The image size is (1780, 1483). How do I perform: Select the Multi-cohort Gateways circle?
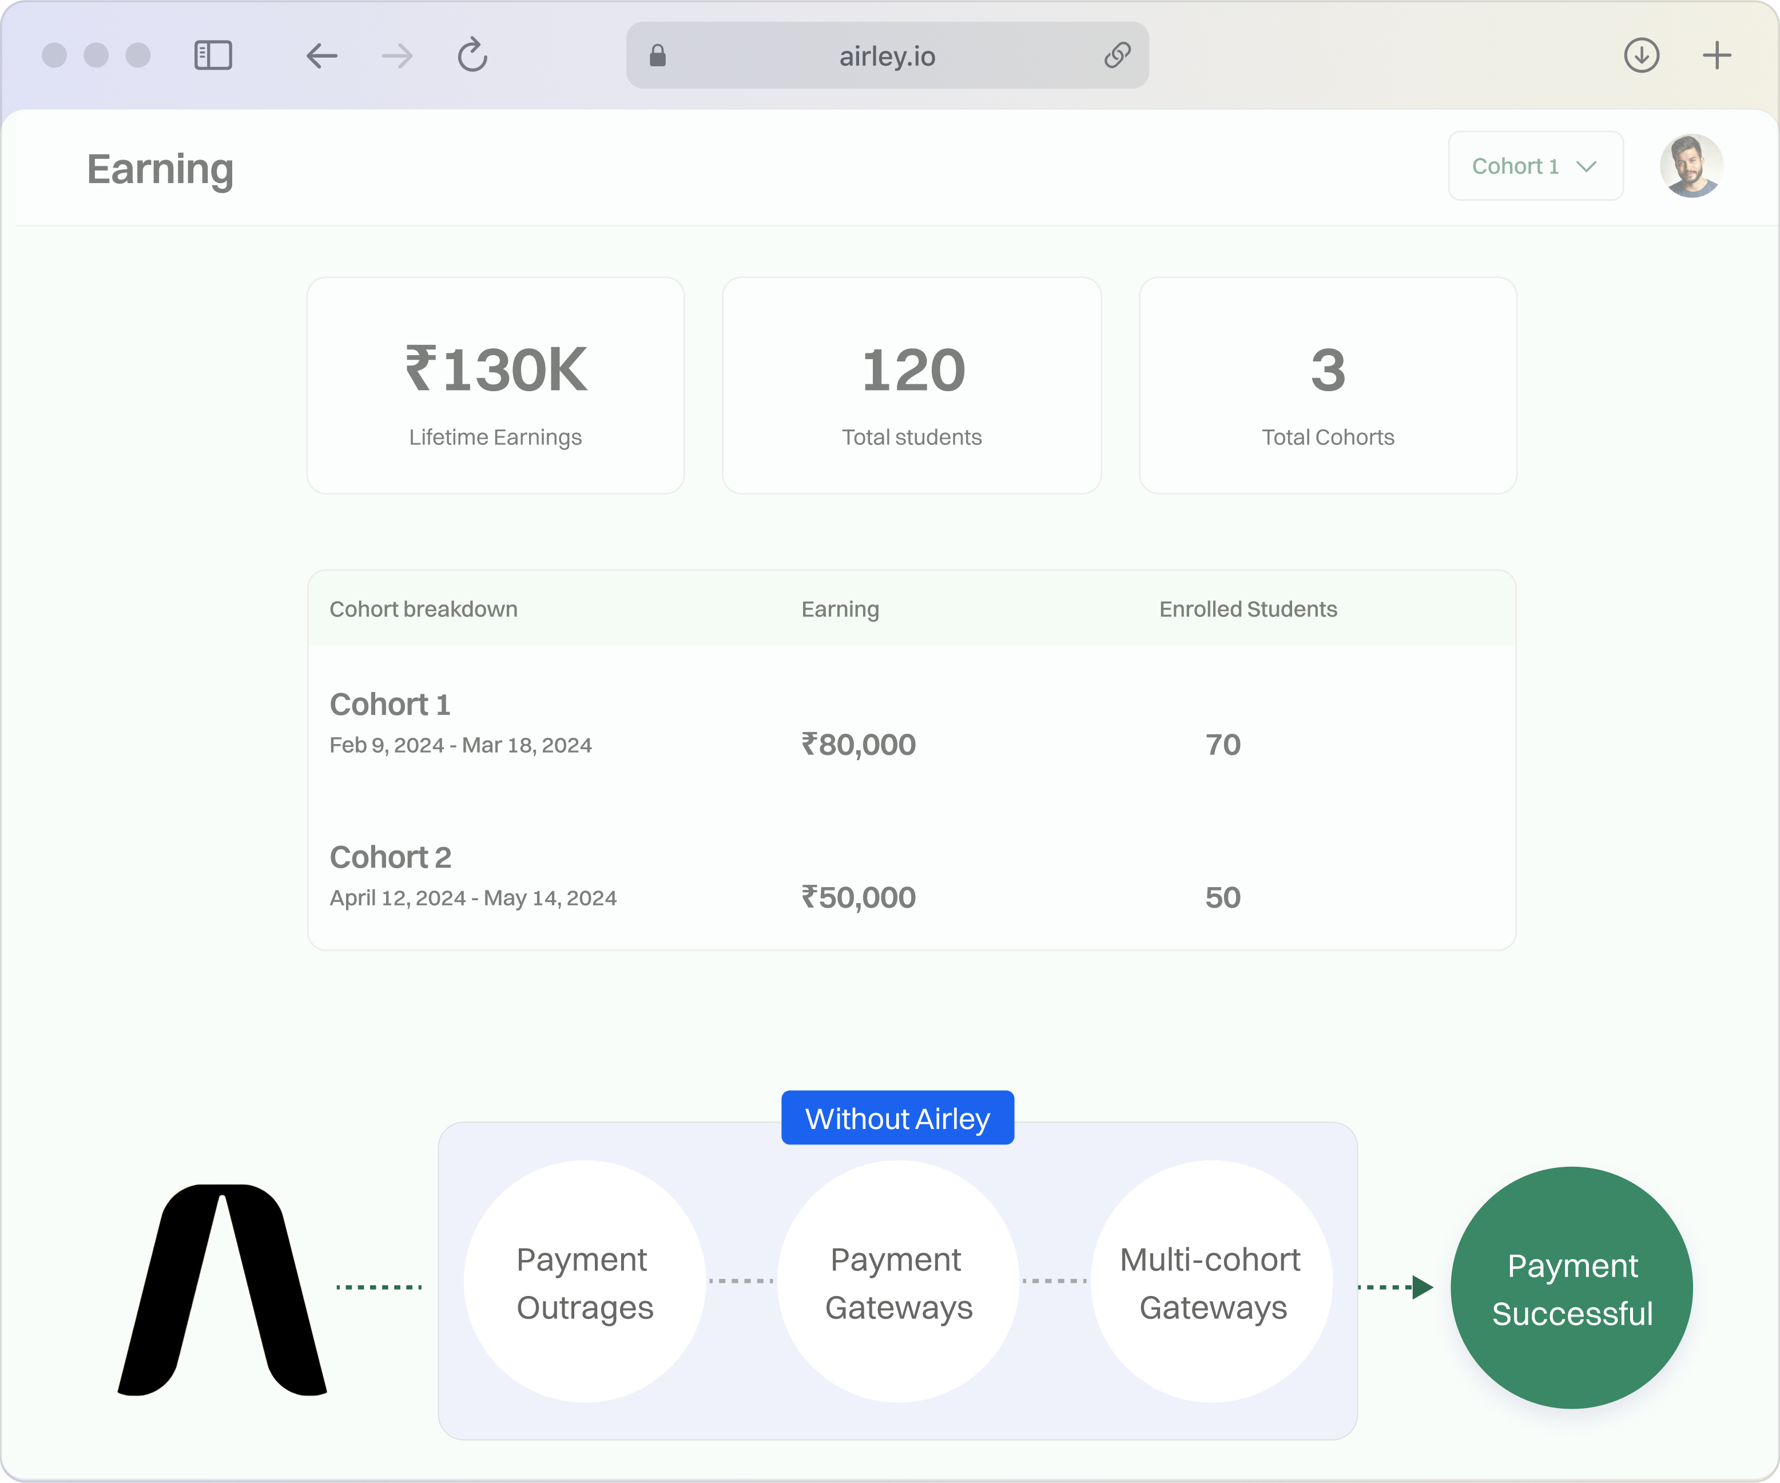click(x=1212, y=1282)
